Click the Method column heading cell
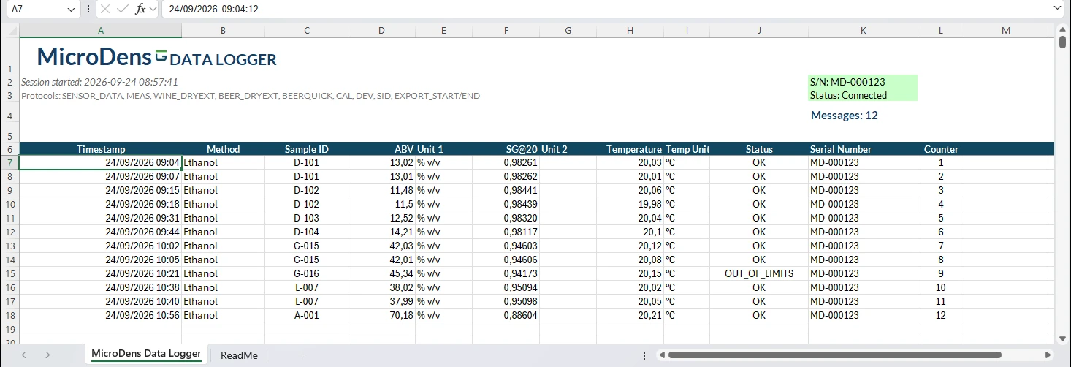 coord(223,149)
